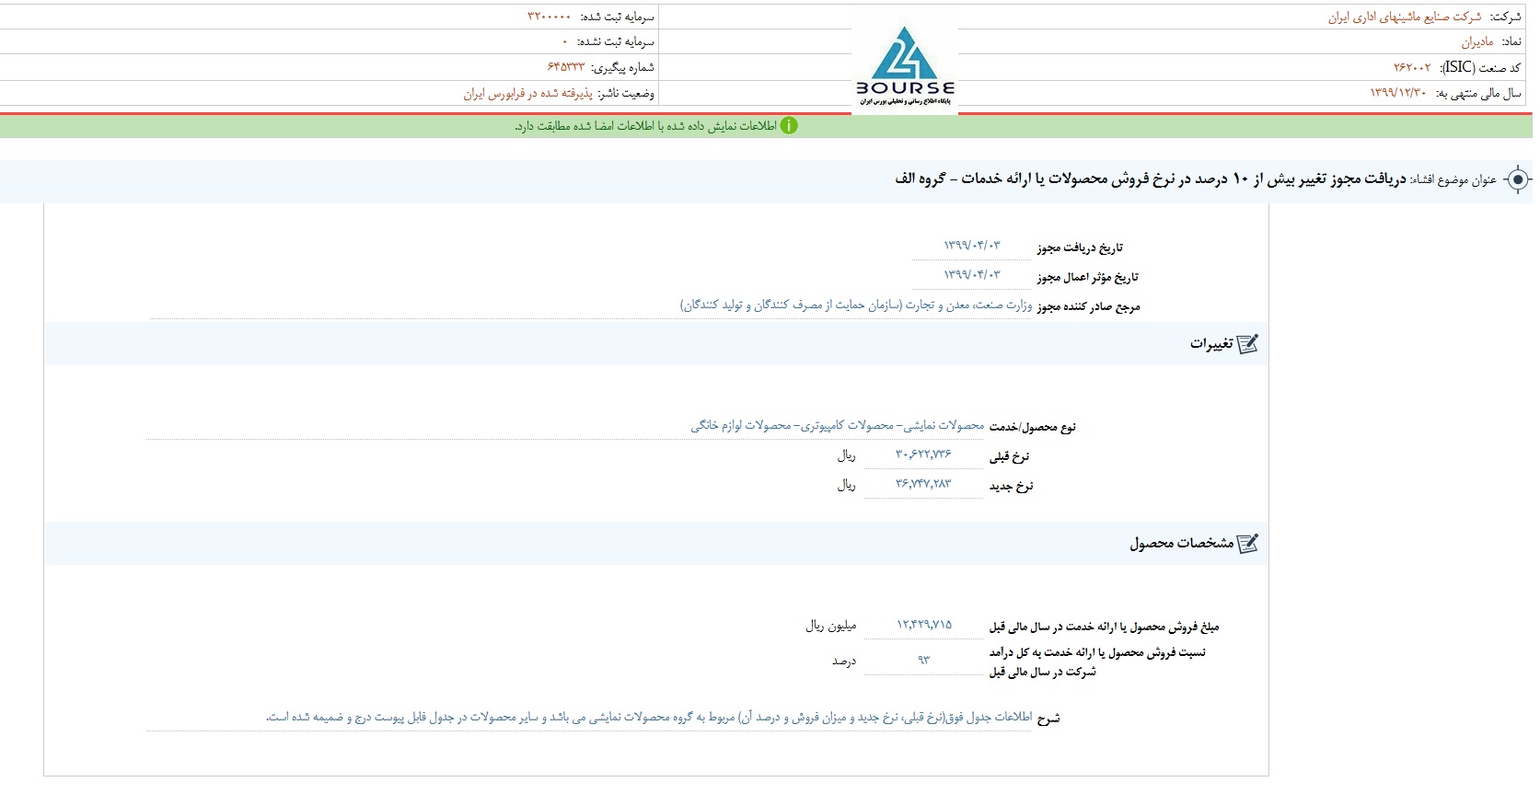Click publisher status پذیرفته شده در فرابورس ایران
The image size is (1540, 794).
point(527,93)
